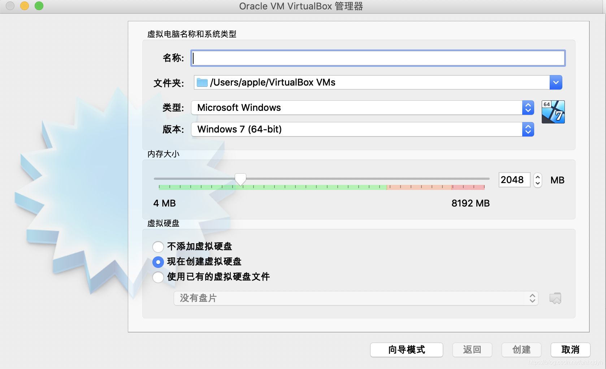Click the virtual machine name input field
This screenshot has width=606, height=369.
point(378,58)
